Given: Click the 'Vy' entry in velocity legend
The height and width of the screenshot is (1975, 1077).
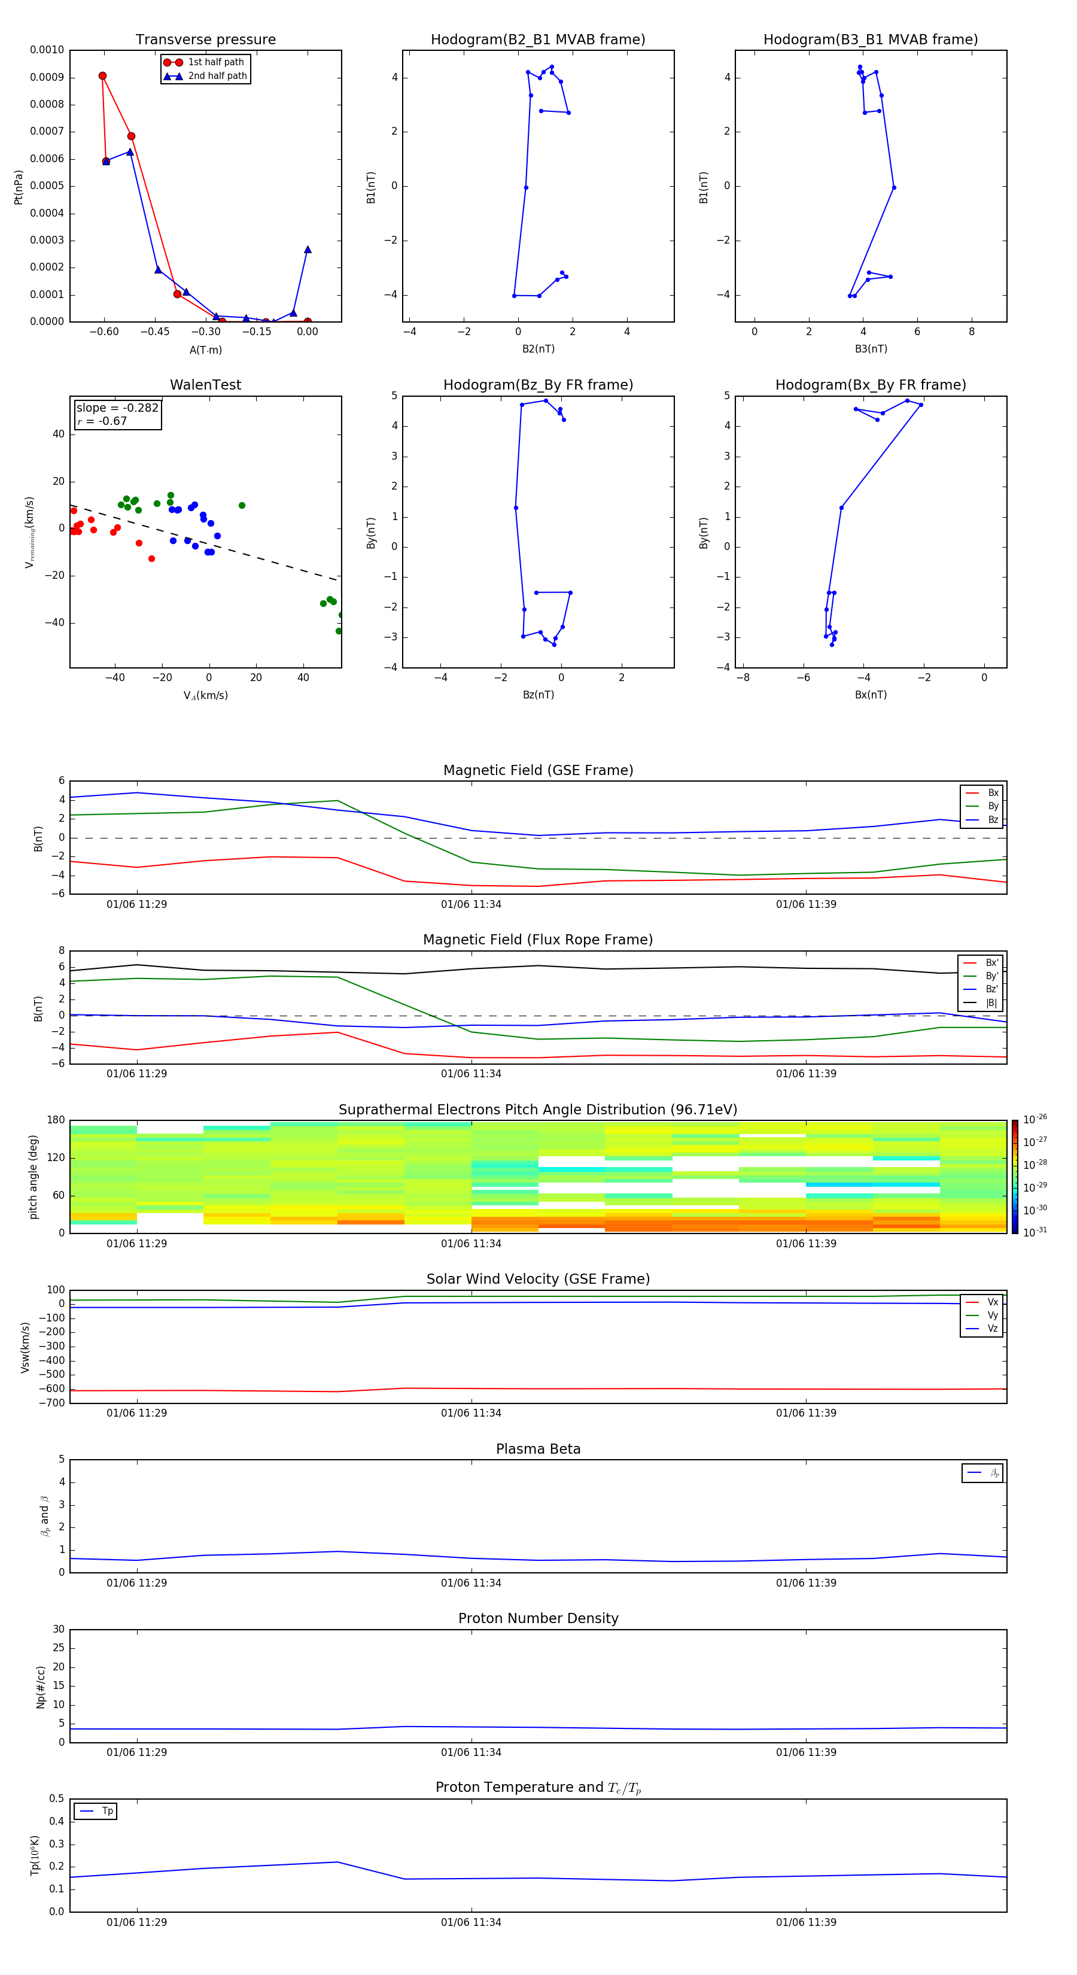Looking at the screenshot, I should click(x=982, y=1315).
